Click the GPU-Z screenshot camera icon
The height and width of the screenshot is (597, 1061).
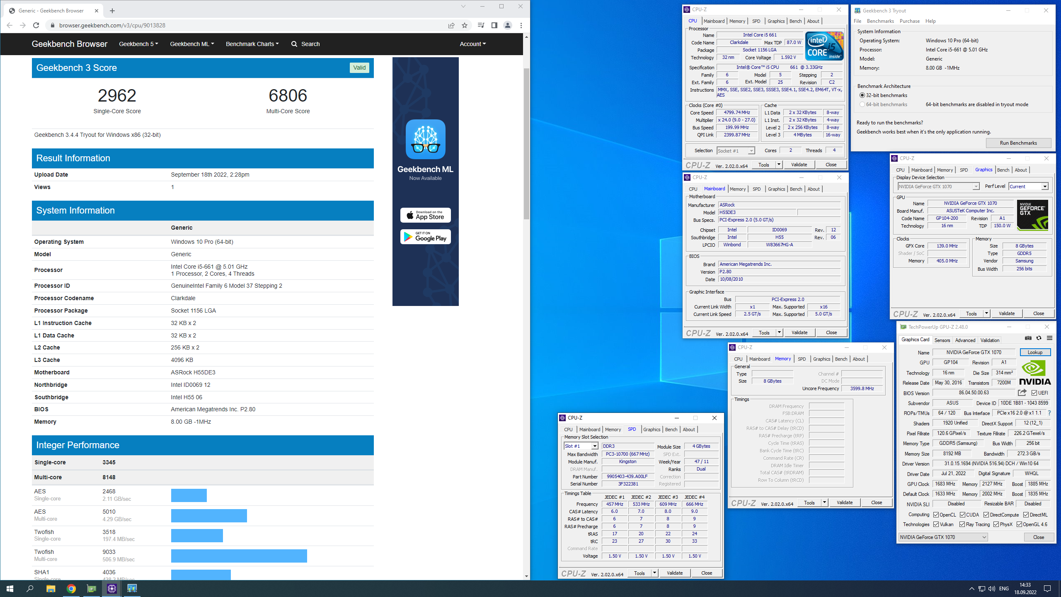tap(1028, 338)
